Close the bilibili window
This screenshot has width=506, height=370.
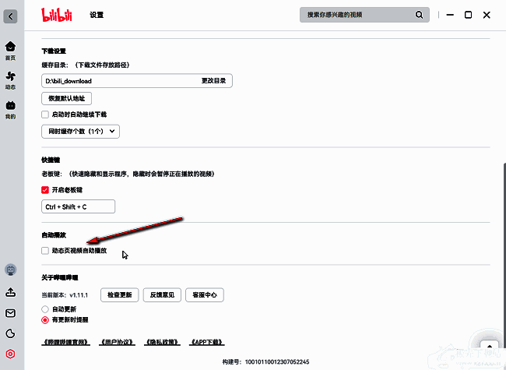coord(487,15)
